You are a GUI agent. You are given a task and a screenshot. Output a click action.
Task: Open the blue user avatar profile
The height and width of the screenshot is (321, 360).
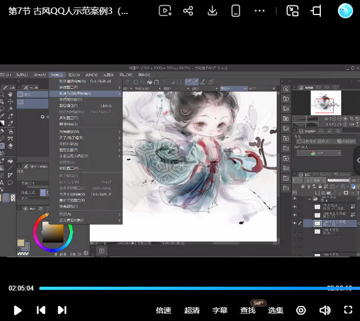tap(345, 11)
